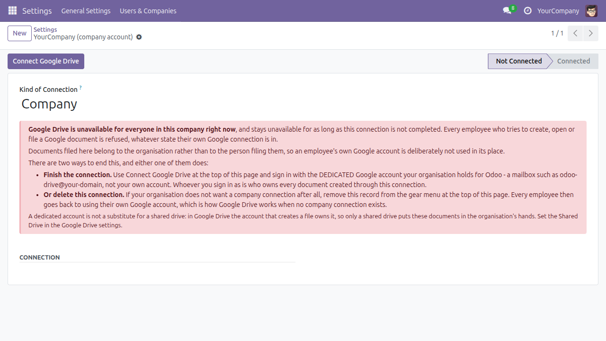Click the user avatar picture
This screenshot has height=341, width=606.
(x=591, y=10)
